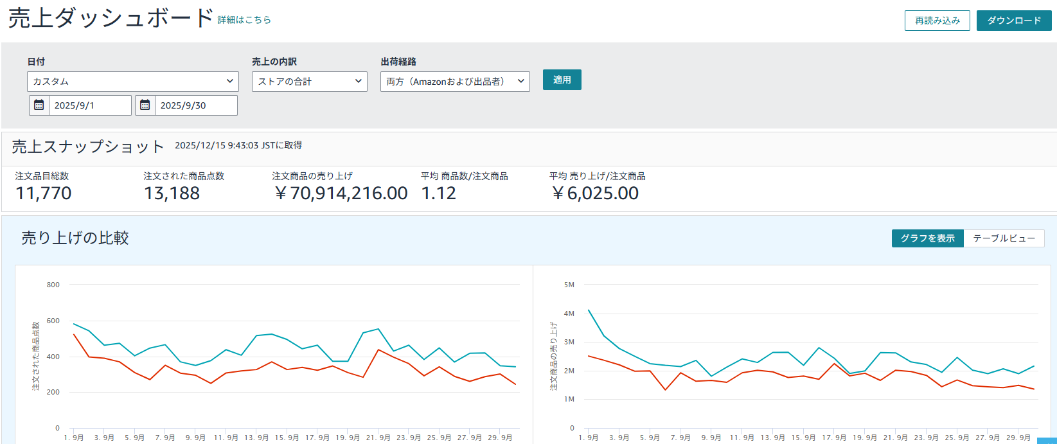This screenshot has width=1057, height=444.
Task: Open the start date calendar picker icon
Action: (39, 105)
